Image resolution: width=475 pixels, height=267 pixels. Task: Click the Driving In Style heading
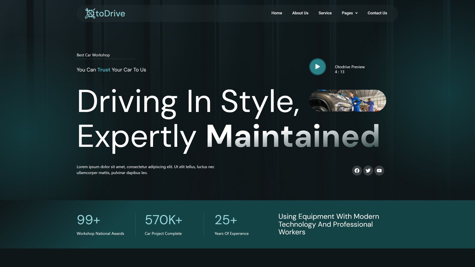click(188, 101)
